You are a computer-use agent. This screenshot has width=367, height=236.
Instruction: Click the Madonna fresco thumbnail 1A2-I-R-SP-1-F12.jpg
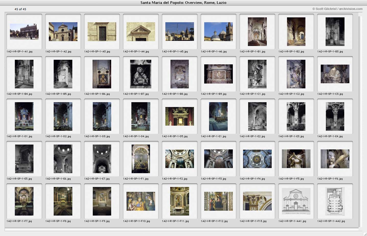219,201
